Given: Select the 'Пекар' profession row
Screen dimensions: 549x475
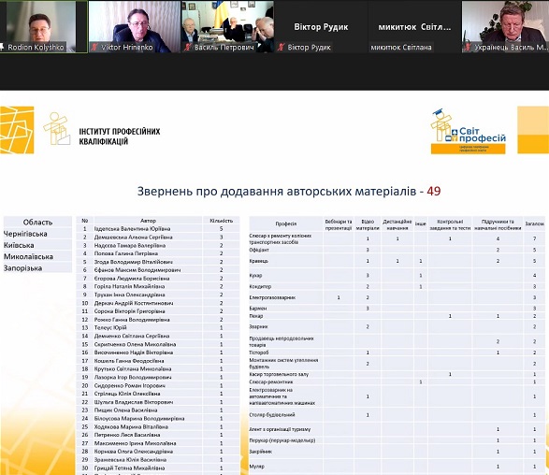Looking at the screenshot, I should click(397, 316).
